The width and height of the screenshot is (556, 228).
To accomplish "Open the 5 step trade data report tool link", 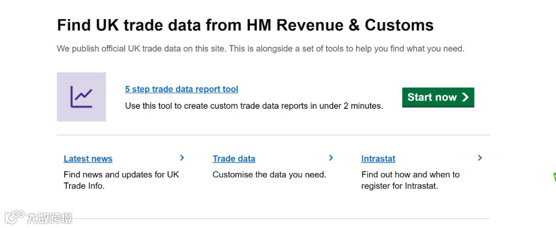I will 181,89.
